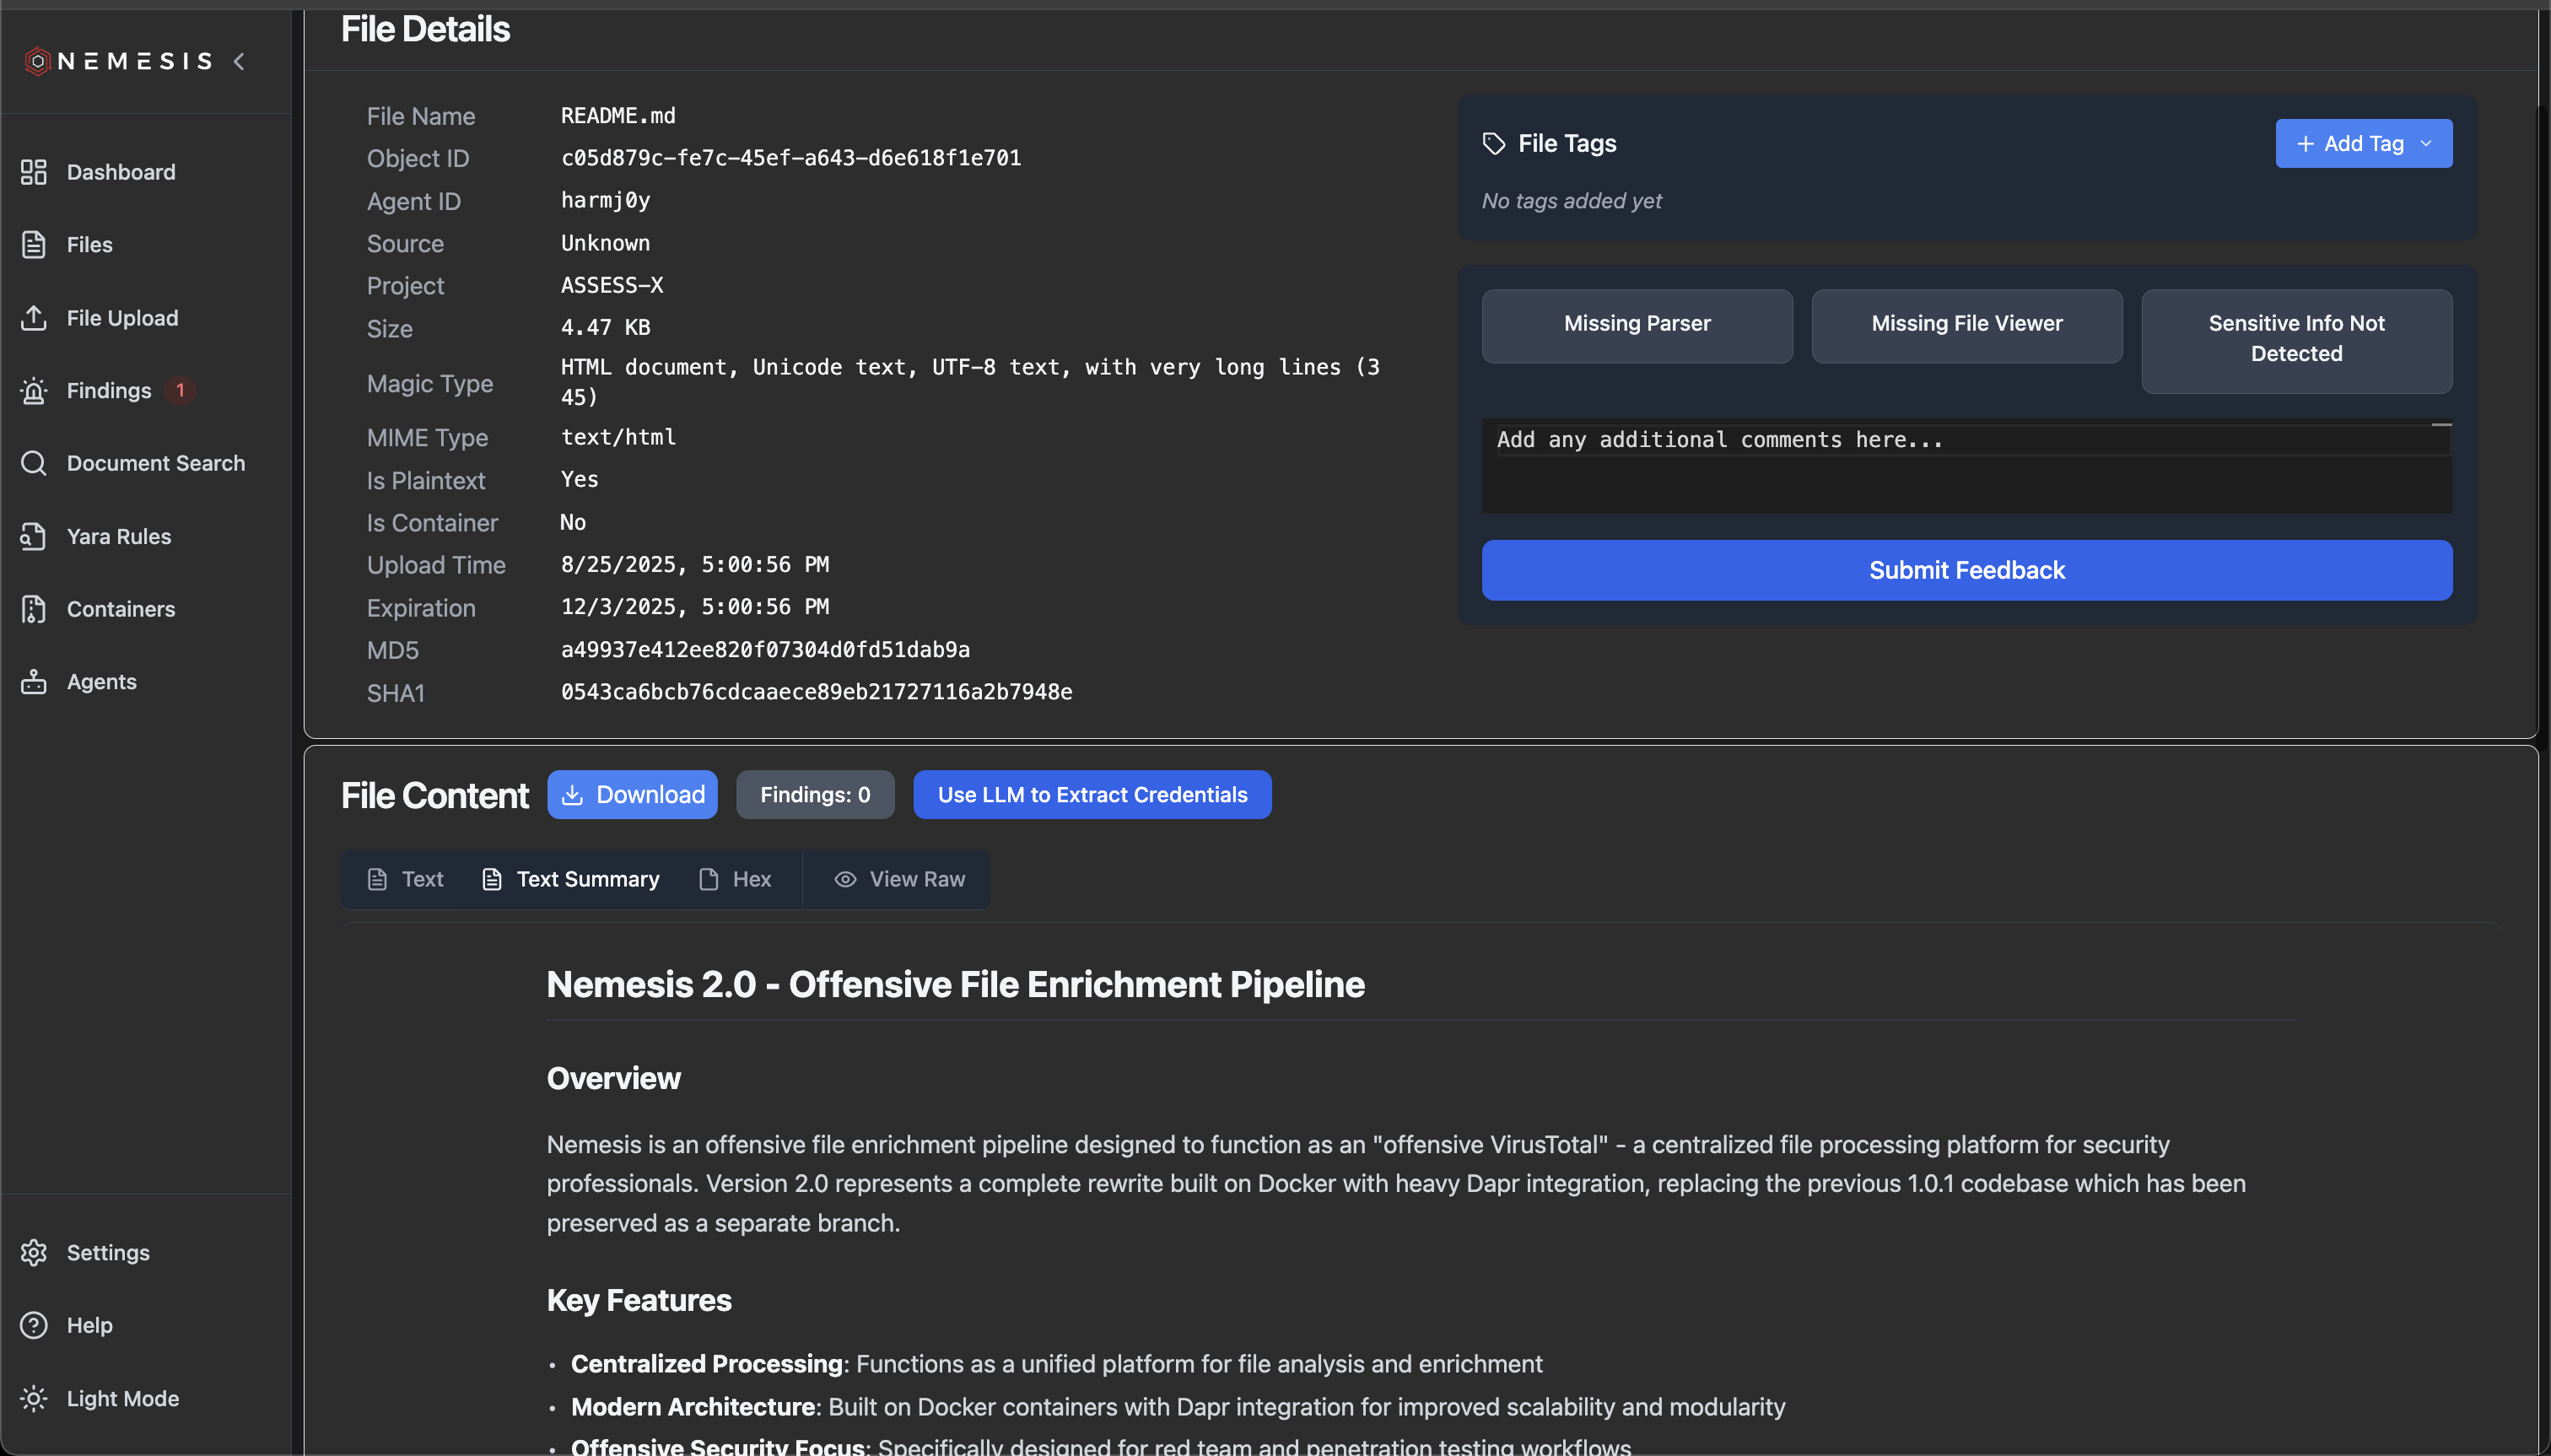
Task: Click the File Upload arrow icon
Action: pos(34,318)
